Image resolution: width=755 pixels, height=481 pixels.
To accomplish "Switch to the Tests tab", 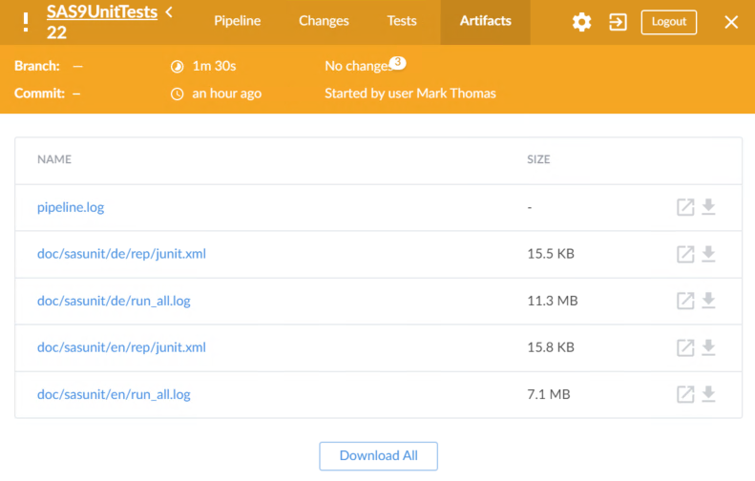I will (402, 21).
